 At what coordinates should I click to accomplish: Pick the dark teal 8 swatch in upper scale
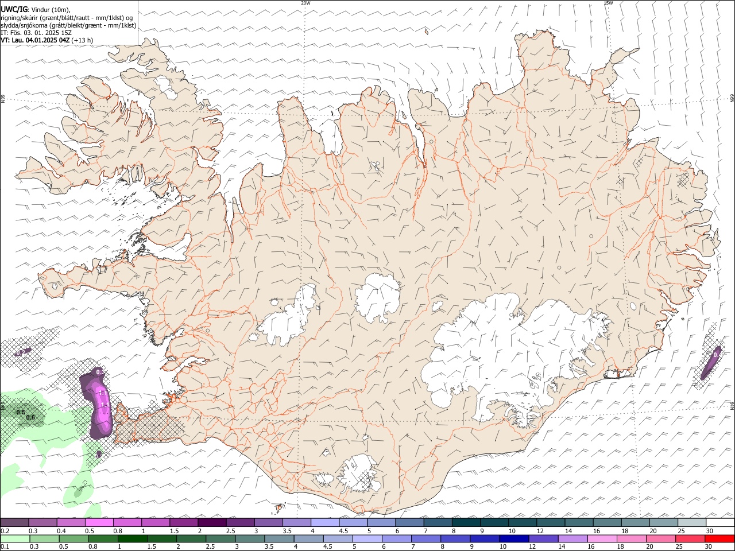(466, 523)
